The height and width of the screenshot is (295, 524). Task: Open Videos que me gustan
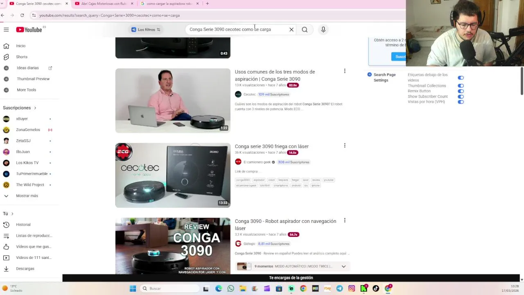point(33,247)
